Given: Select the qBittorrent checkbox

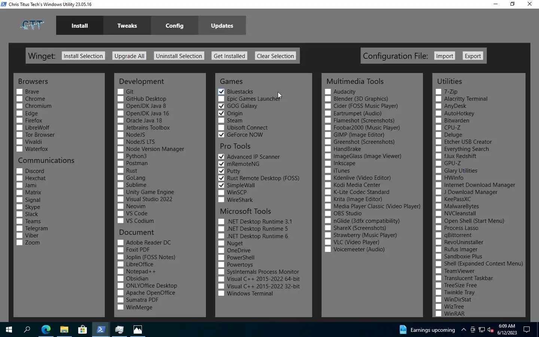Looking at the screenshot, I should coord(439,235).
